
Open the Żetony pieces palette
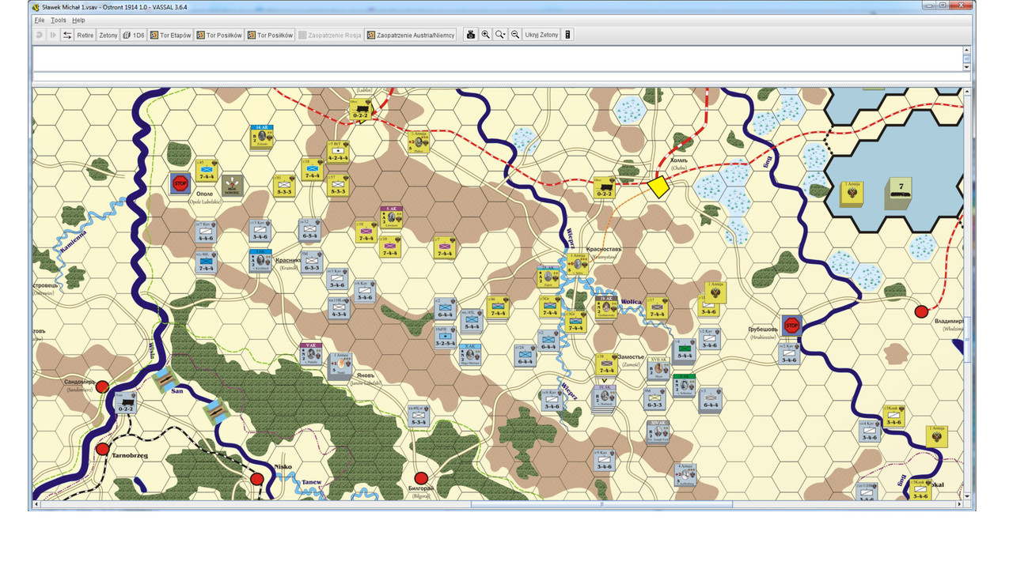point(108,35)
